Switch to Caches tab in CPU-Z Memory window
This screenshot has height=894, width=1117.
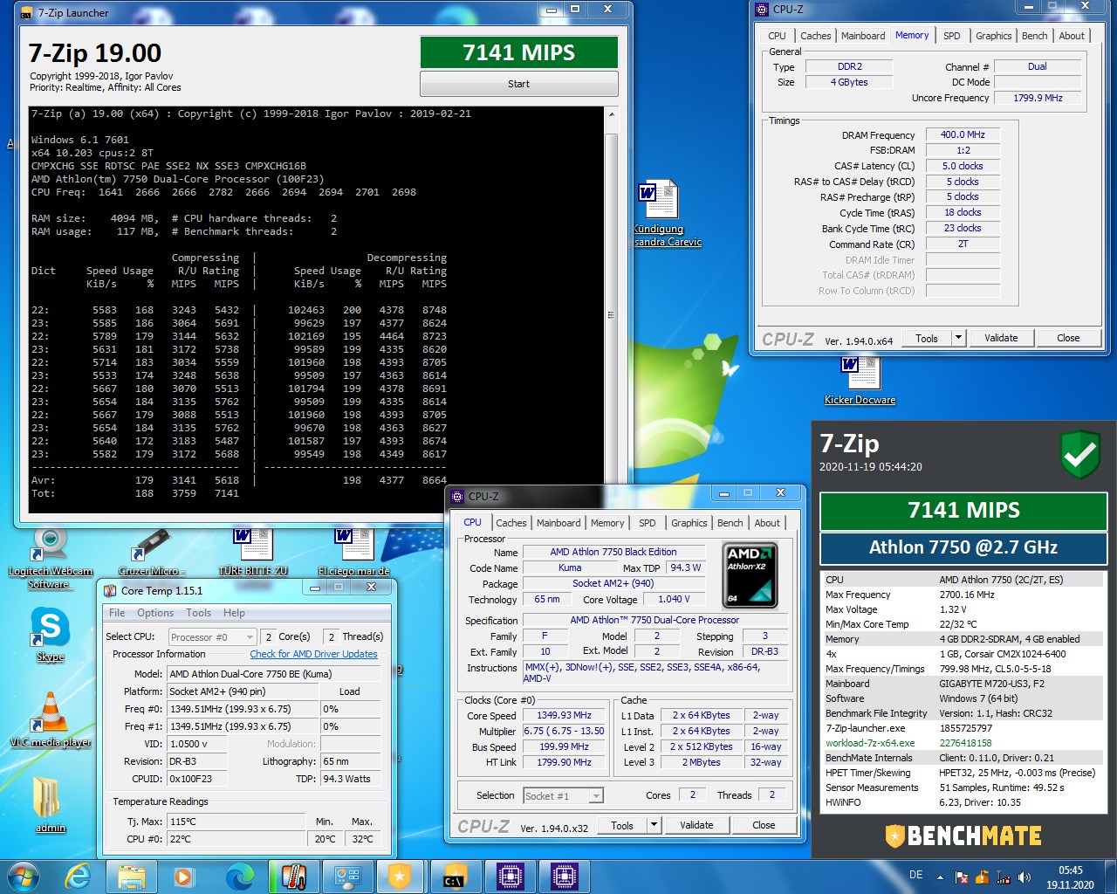point(815,36)
